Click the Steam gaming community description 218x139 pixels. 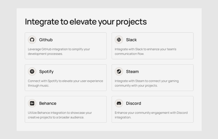[146, 83]
